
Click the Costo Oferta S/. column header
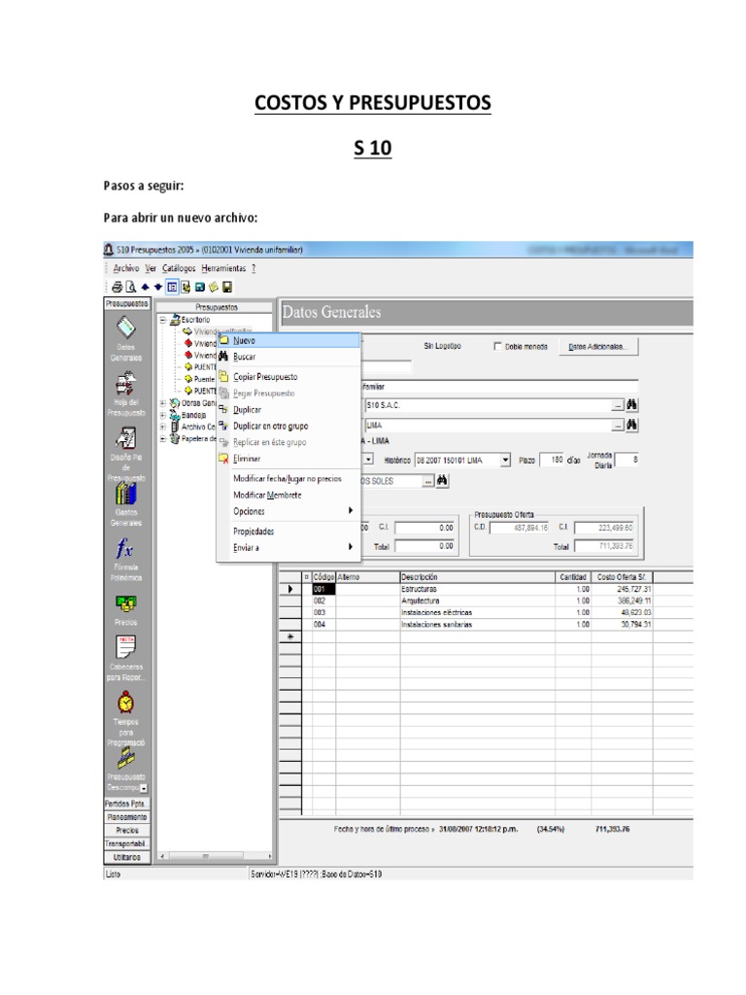622,577
